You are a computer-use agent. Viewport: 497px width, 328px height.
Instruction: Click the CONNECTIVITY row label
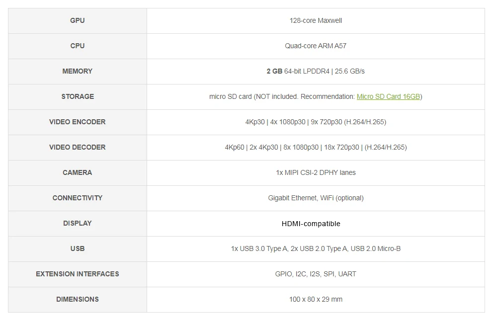[78, 198]
